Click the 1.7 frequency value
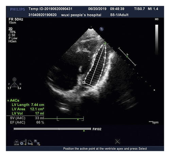 [9, 88]
